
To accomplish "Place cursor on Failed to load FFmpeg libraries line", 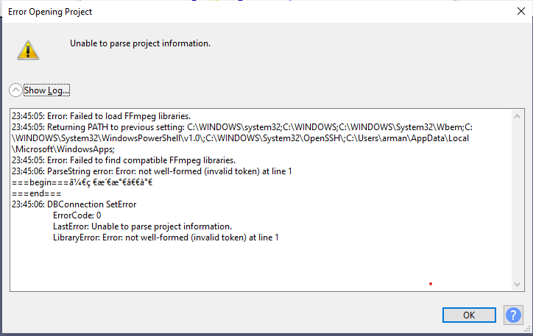I will pyautogui.click(x=101, y=116).
